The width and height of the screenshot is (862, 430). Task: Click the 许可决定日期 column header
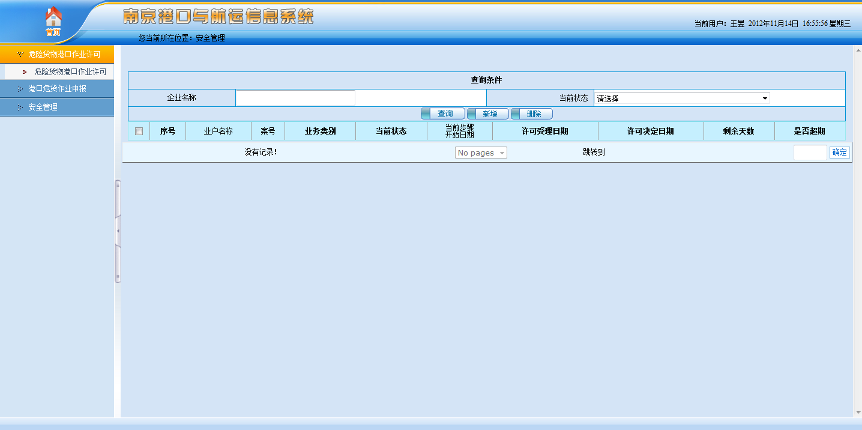[650, 132]
